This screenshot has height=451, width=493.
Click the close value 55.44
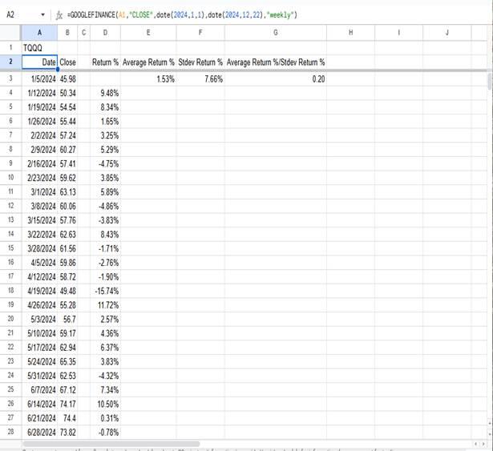click(67, 121)
